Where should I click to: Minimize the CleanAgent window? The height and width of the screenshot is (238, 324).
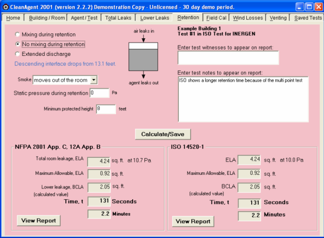[300, 7]
